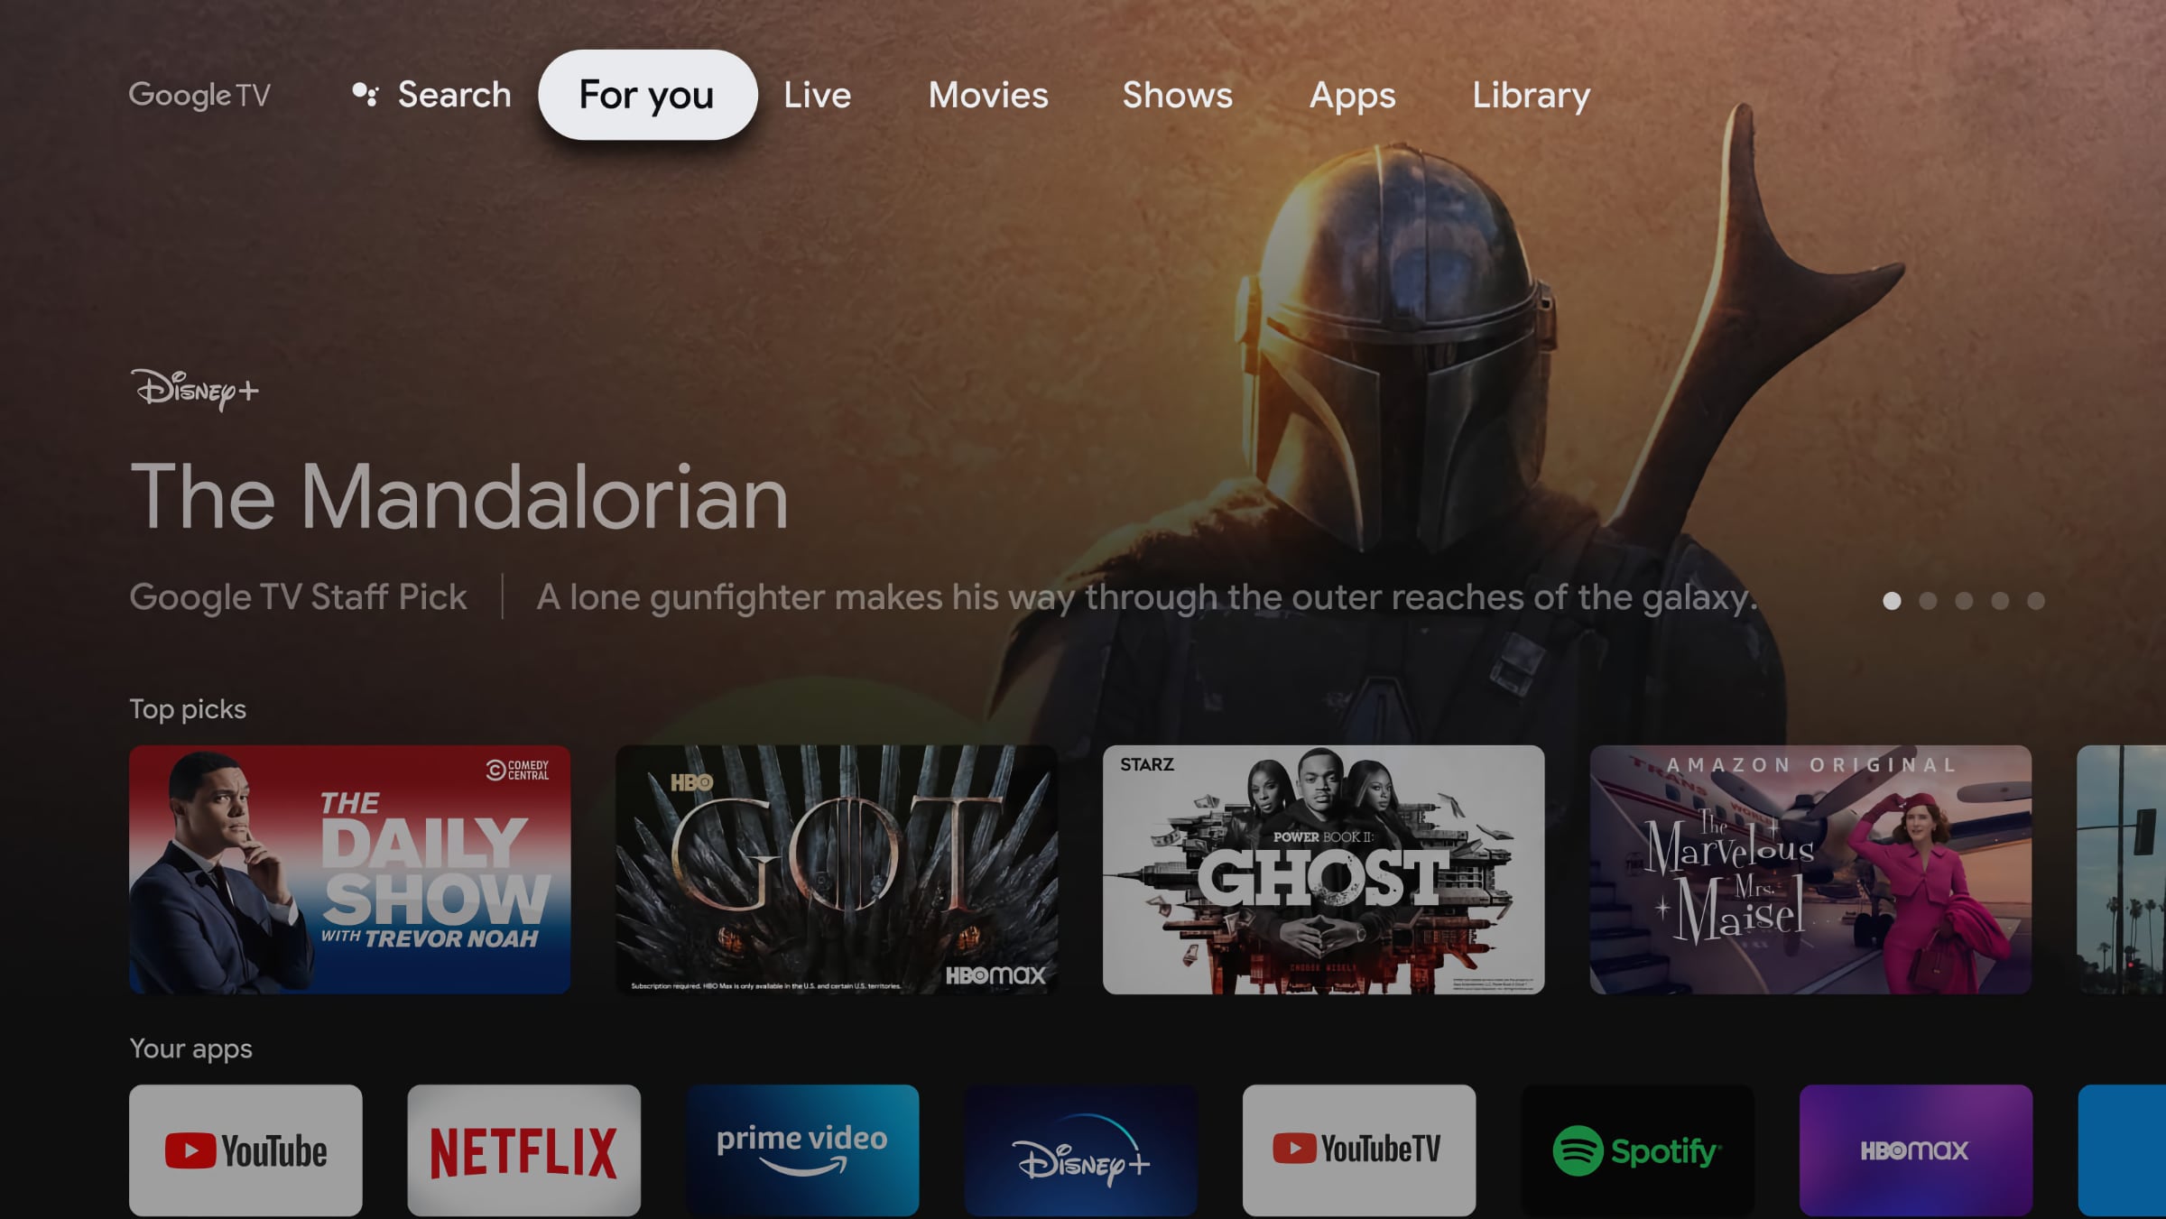This screenshot has height=1219, width=2166.
Task: Open the Netflix app
Action: pyautogui.click(x=523, y=1150)
